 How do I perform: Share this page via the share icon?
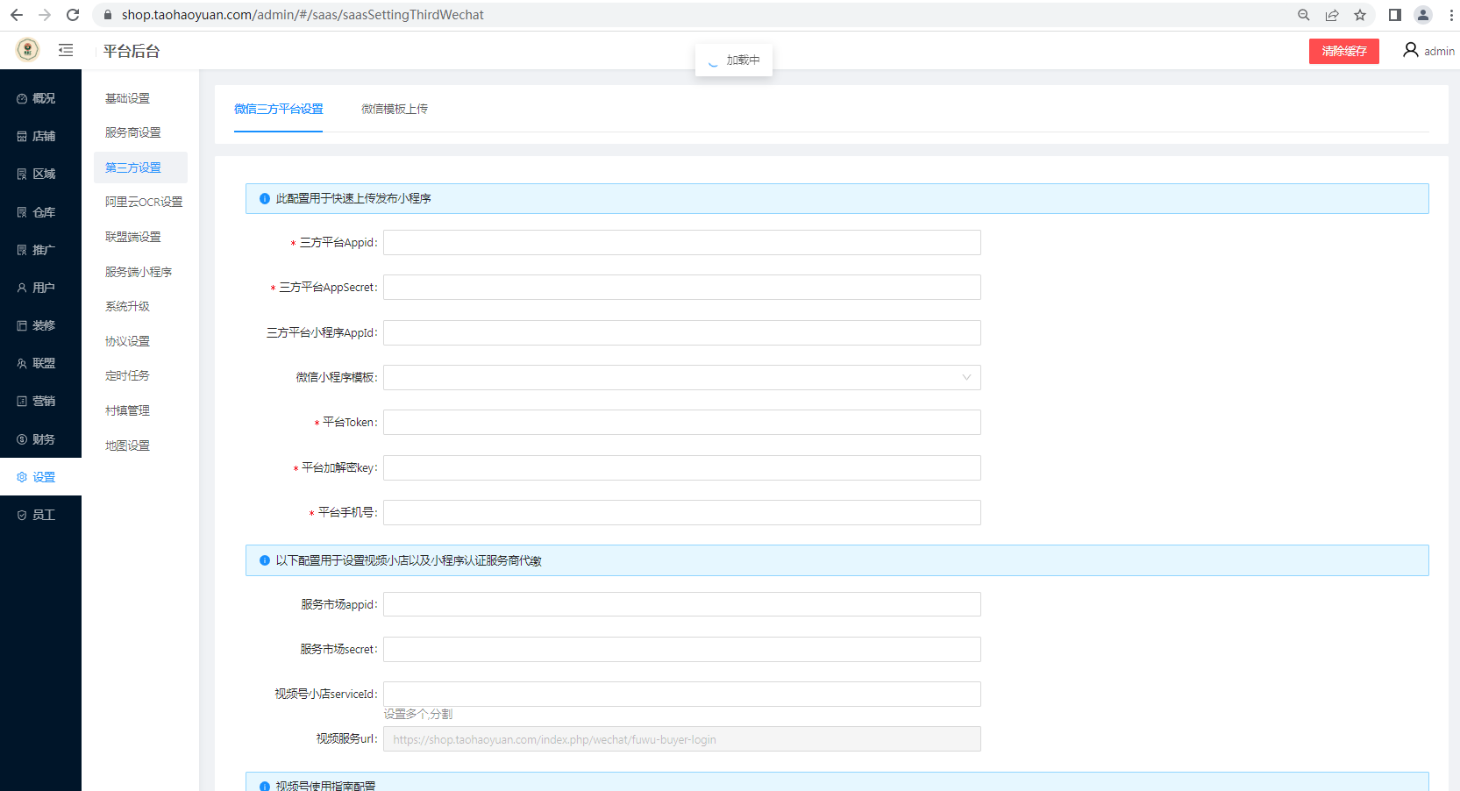coord(1332,15)
